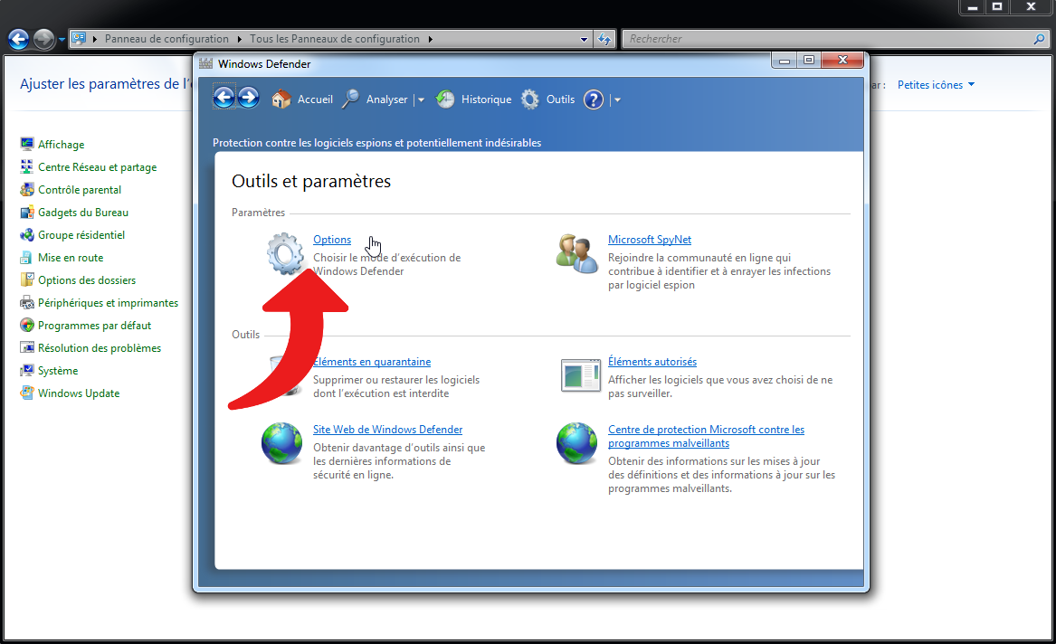This screenshot has width=1056, height=644.
Task: Open recent pages dropdown in Control Panel
Action: coord(62,40)
